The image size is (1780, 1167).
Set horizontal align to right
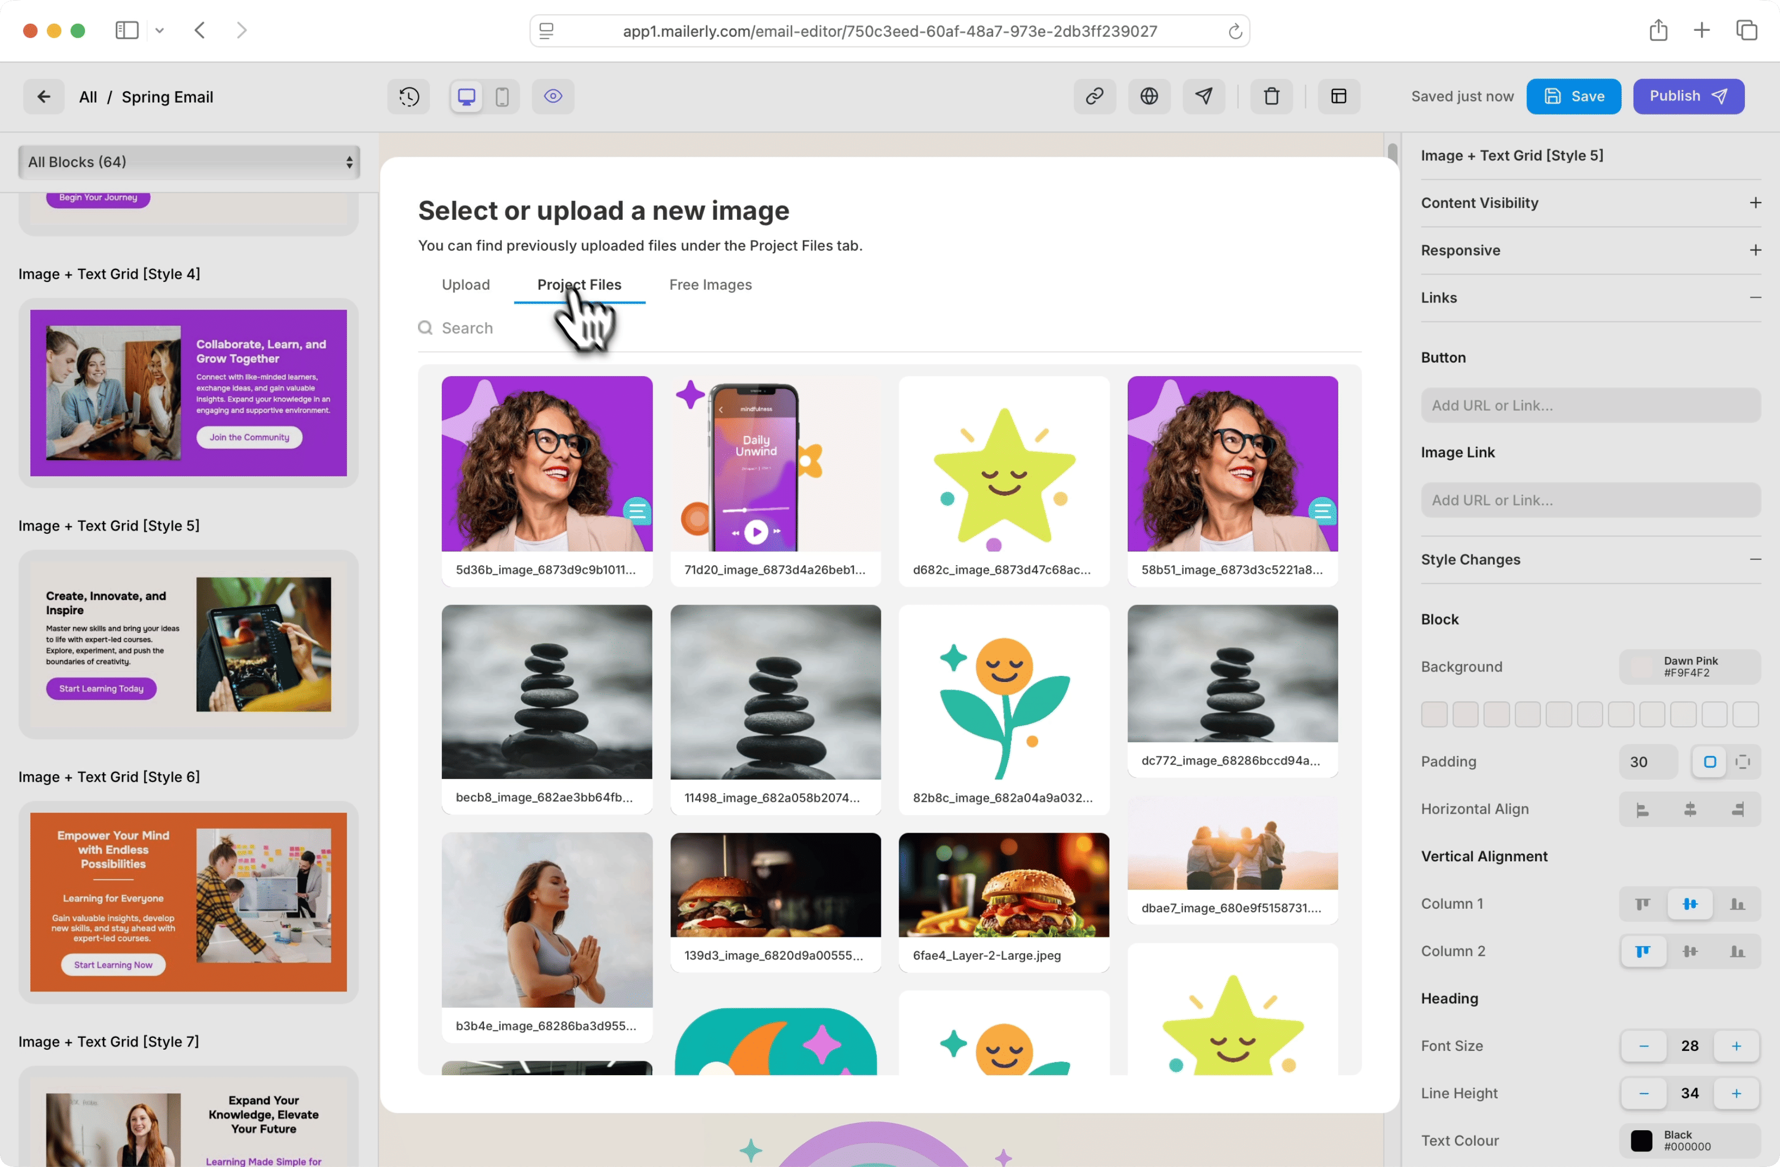tap(1737, 809)
